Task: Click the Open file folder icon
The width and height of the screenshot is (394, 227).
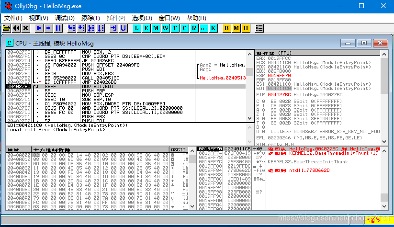Action: pyautogui.click(x=7, y=28)
